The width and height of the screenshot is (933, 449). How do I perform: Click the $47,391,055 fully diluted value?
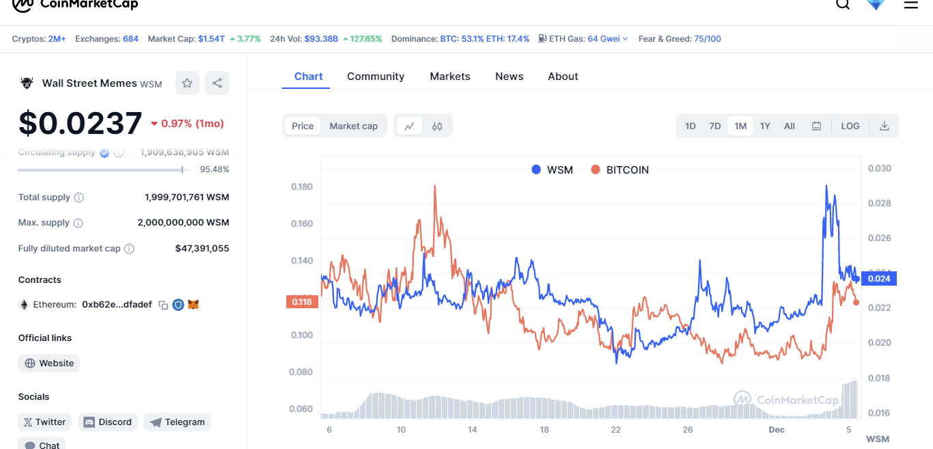click(x=202, y=249)
